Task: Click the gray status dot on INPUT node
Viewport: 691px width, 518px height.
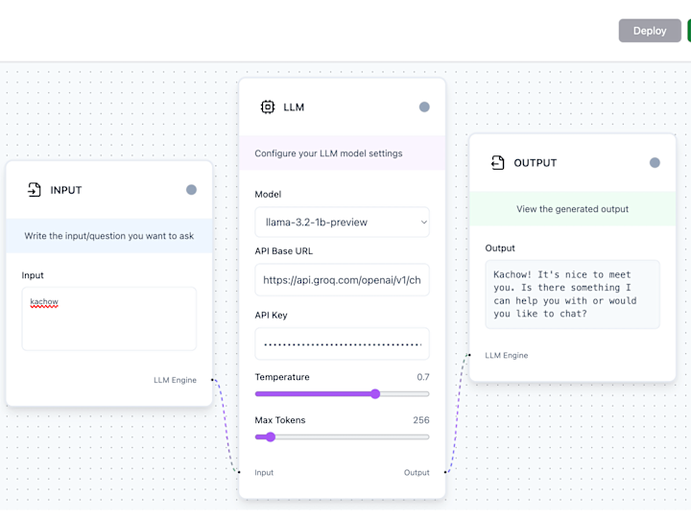Action: pos(191,190)
